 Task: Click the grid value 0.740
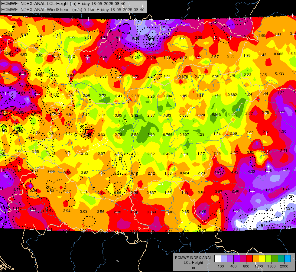coord(216,95)
